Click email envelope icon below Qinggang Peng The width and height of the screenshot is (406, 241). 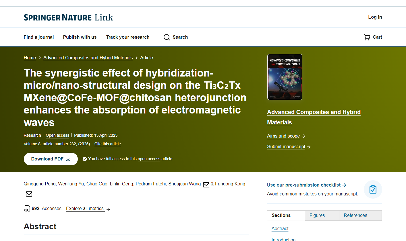[x=29, y=194]
